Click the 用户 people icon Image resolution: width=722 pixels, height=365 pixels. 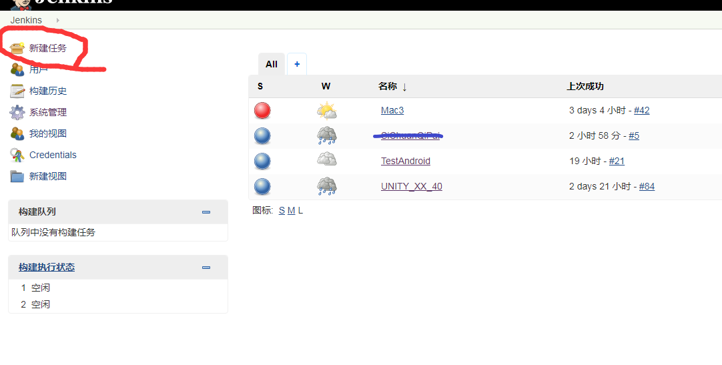click(x=17, y=69)
